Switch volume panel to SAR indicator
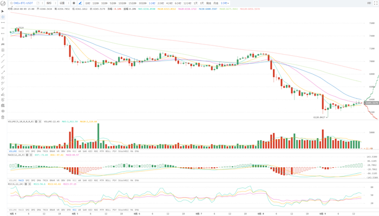 (x=84, y=151)
